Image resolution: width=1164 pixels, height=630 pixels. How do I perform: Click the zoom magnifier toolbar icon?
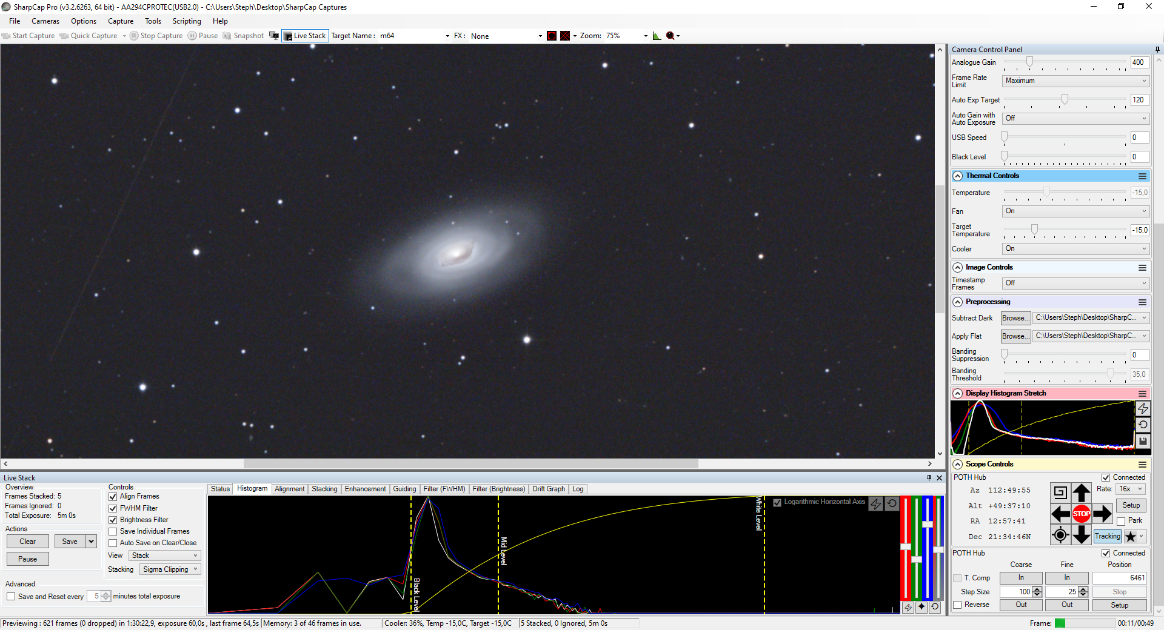[671, 36]
